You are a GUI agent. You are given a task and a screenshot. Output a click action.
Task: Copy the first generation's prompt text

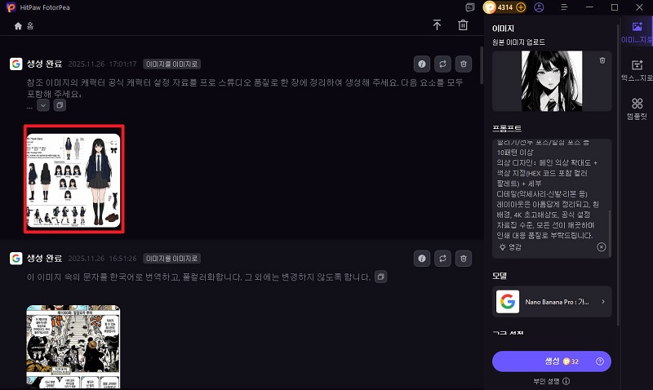click(60, 105)
